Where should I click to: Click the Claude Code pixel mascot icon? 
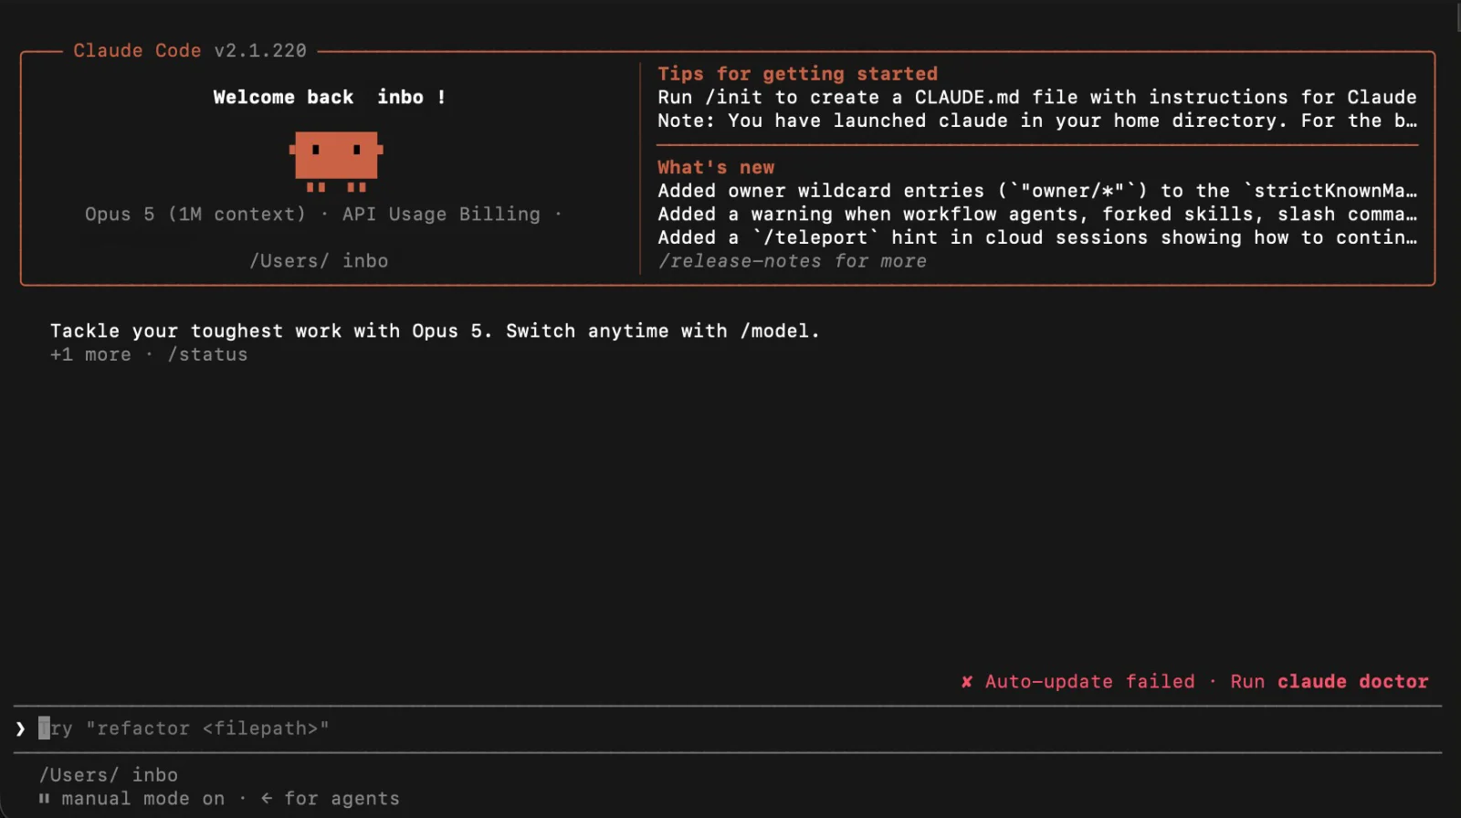click(336, 162)
